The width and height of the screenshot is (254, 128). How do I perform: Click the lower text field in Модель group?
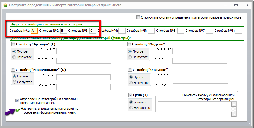(x=200, y=61)
